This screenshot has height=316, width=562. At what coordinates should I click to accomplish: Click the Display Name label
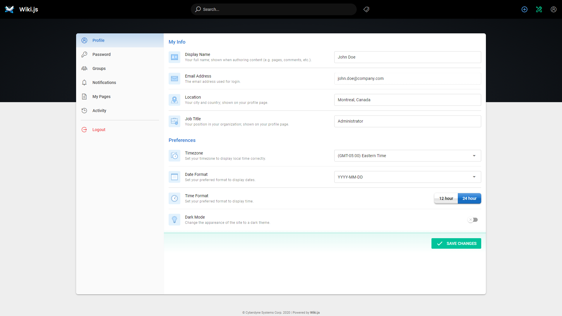tap(198, 54)
